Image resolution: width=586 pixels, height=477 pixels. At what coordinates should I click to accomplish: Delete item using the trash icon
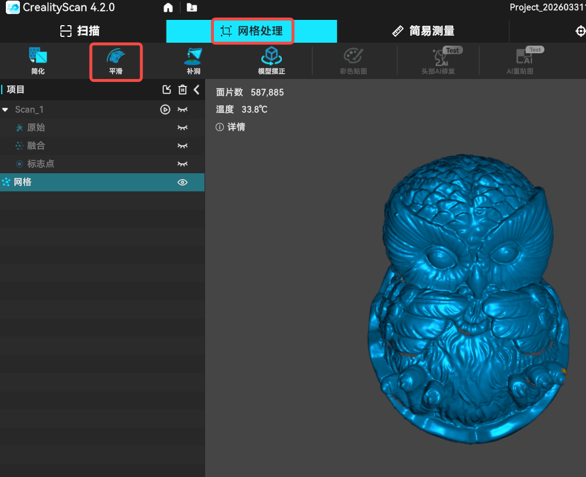coord(183,90)
